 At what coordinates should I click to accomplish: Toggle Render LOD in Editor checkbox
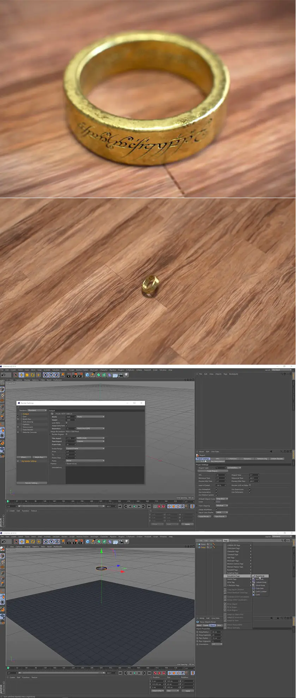tap(250, 485)
